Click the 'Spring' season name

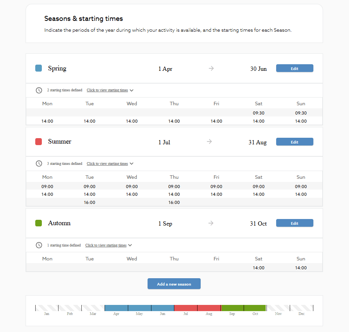tap(57, 68)
